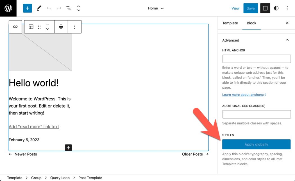This screenshot has height=181, width=295.
Task: Click the Post Template block type icon
Action: pos(31,27)
